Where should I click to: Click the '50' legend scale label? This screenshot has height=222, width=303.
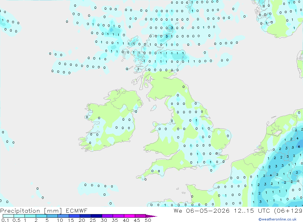148,220
